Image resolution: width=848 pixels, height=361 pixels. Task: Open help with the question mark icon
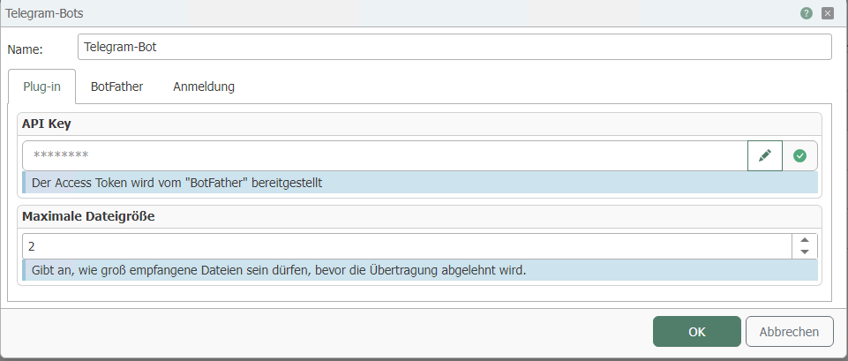tap(807, 13)
